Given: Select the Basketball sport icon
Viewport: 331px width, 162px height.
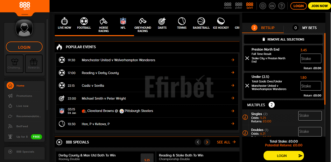Looking at the screenshot, I should [201, 21].
